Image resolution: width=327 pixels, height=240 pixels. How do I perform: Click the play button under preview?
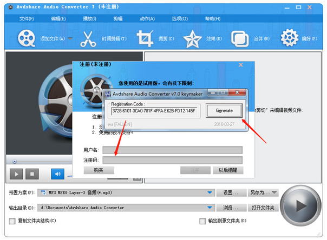pyautogui.click(x=16, y=174)
